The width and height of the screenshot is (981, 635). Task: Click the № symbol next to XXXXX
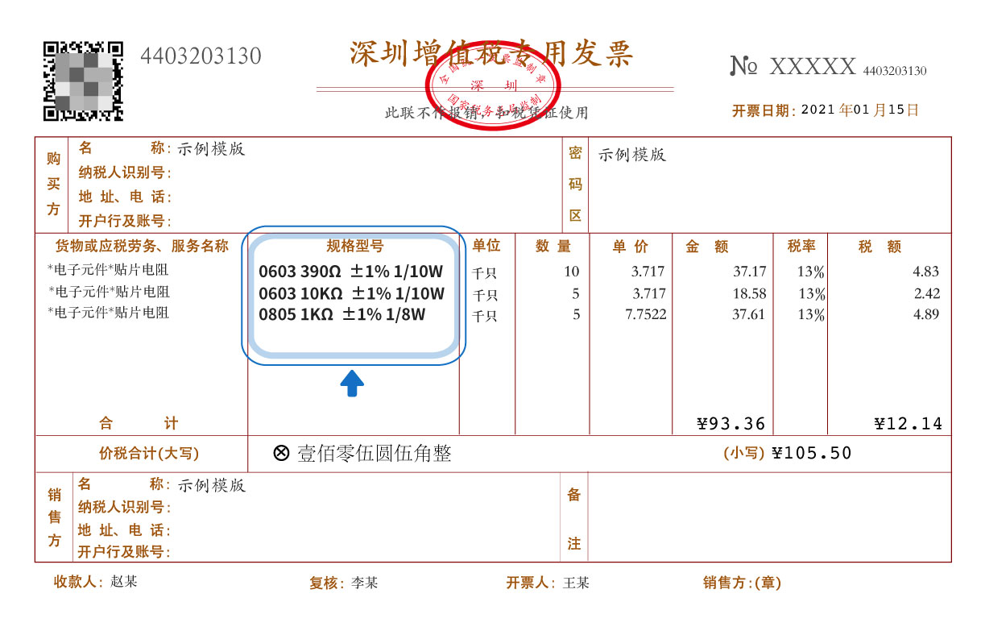[743, 66]
